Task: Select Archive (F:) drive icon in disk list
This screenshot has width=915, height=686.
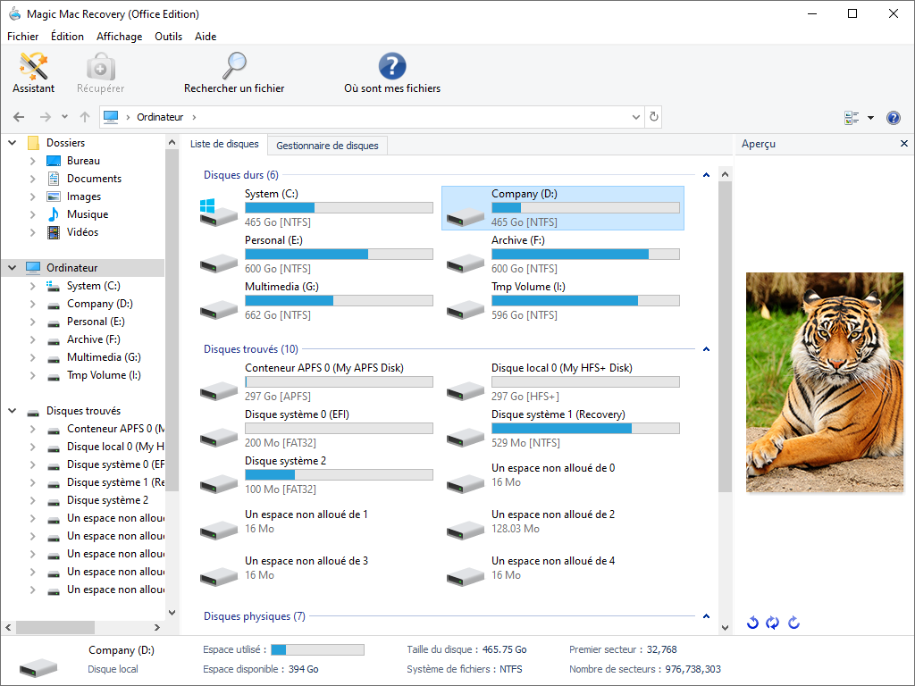Action: (465, 264)
